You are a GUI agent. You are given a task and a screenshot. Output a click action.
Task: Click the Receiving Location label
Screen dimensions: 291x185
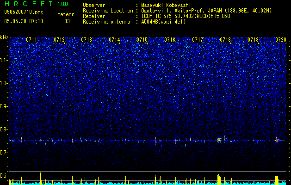[108, 11]
